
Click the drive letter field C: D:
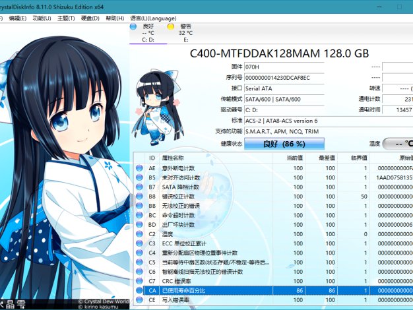tap(284, 110)
